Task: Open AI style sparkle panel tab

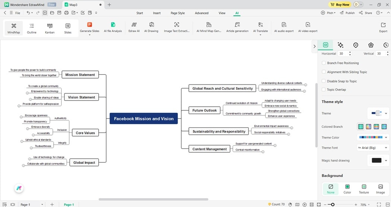Action: [x=340, y=45]
